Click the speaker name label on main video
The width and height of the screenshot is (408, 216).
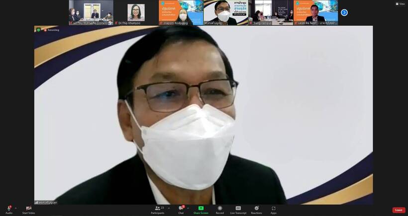(x=46, y=203)
